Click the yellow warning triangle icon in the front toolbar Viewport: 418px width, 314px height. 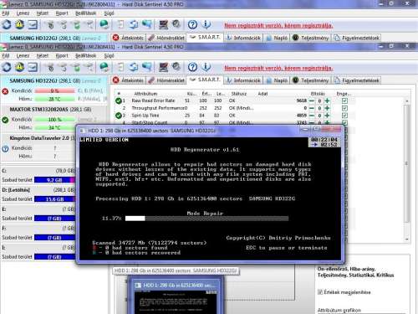(x=19, y=67)
